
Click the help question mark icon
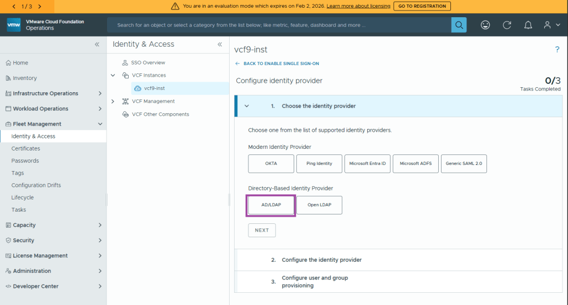[x=557, y=50]
